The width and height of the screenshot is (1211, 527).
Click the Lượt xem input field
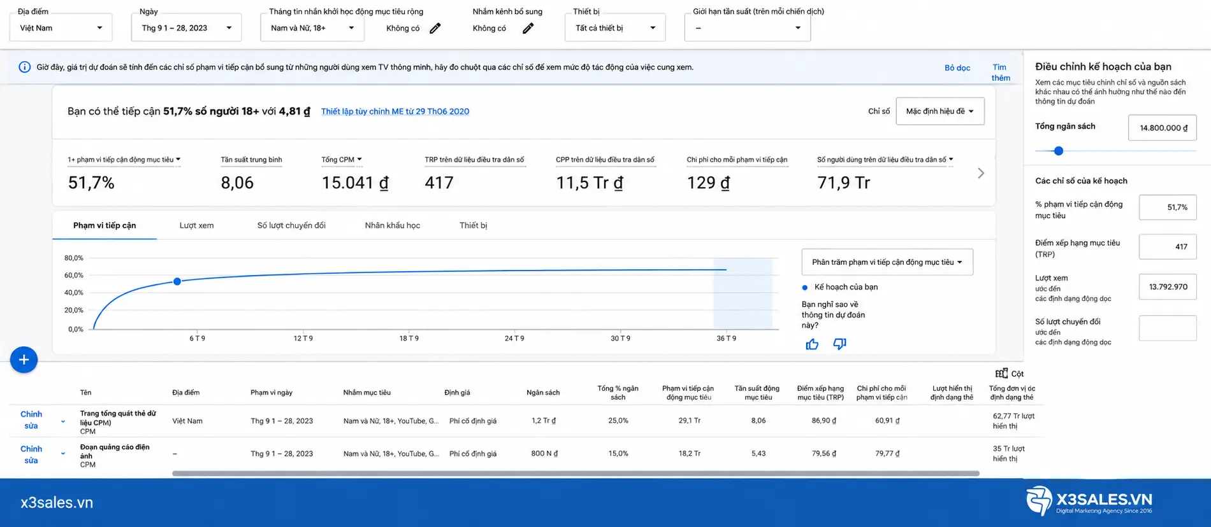pos(1168,287)
